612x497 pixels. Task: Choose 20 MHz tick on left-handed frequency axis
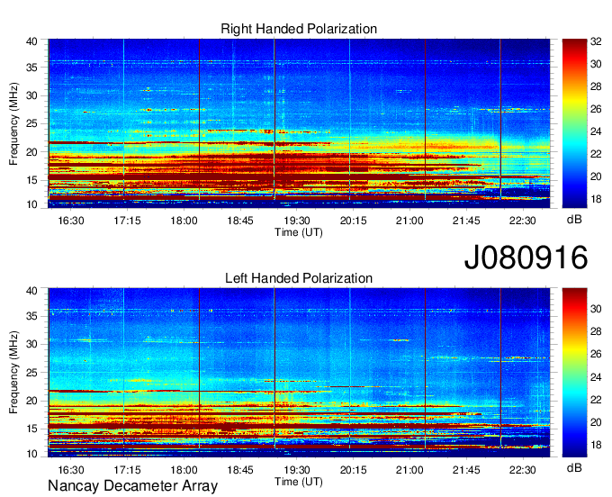(31, 401)
